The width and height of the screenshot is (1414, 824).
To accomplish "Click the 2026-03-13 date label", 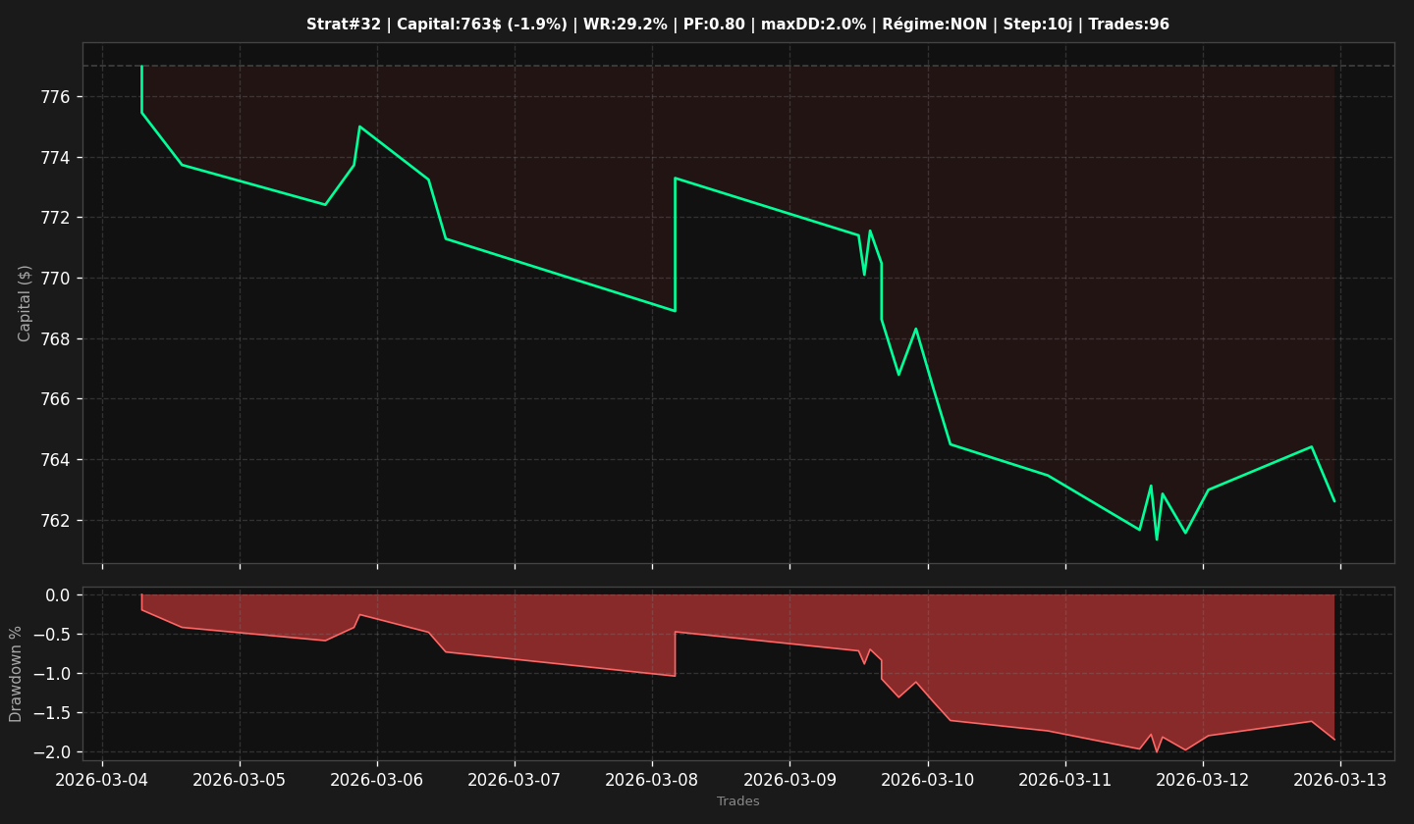I will [1341, 780].
